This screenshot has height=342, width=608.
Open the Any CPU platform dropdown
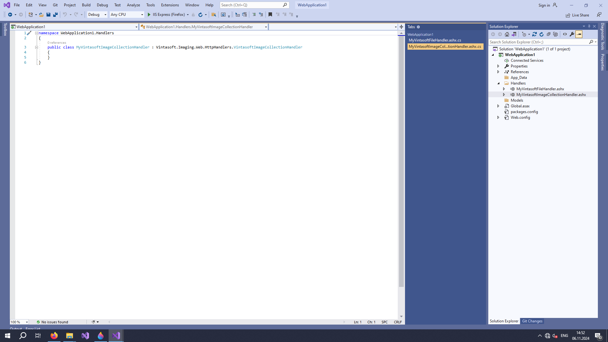point(142,15)
